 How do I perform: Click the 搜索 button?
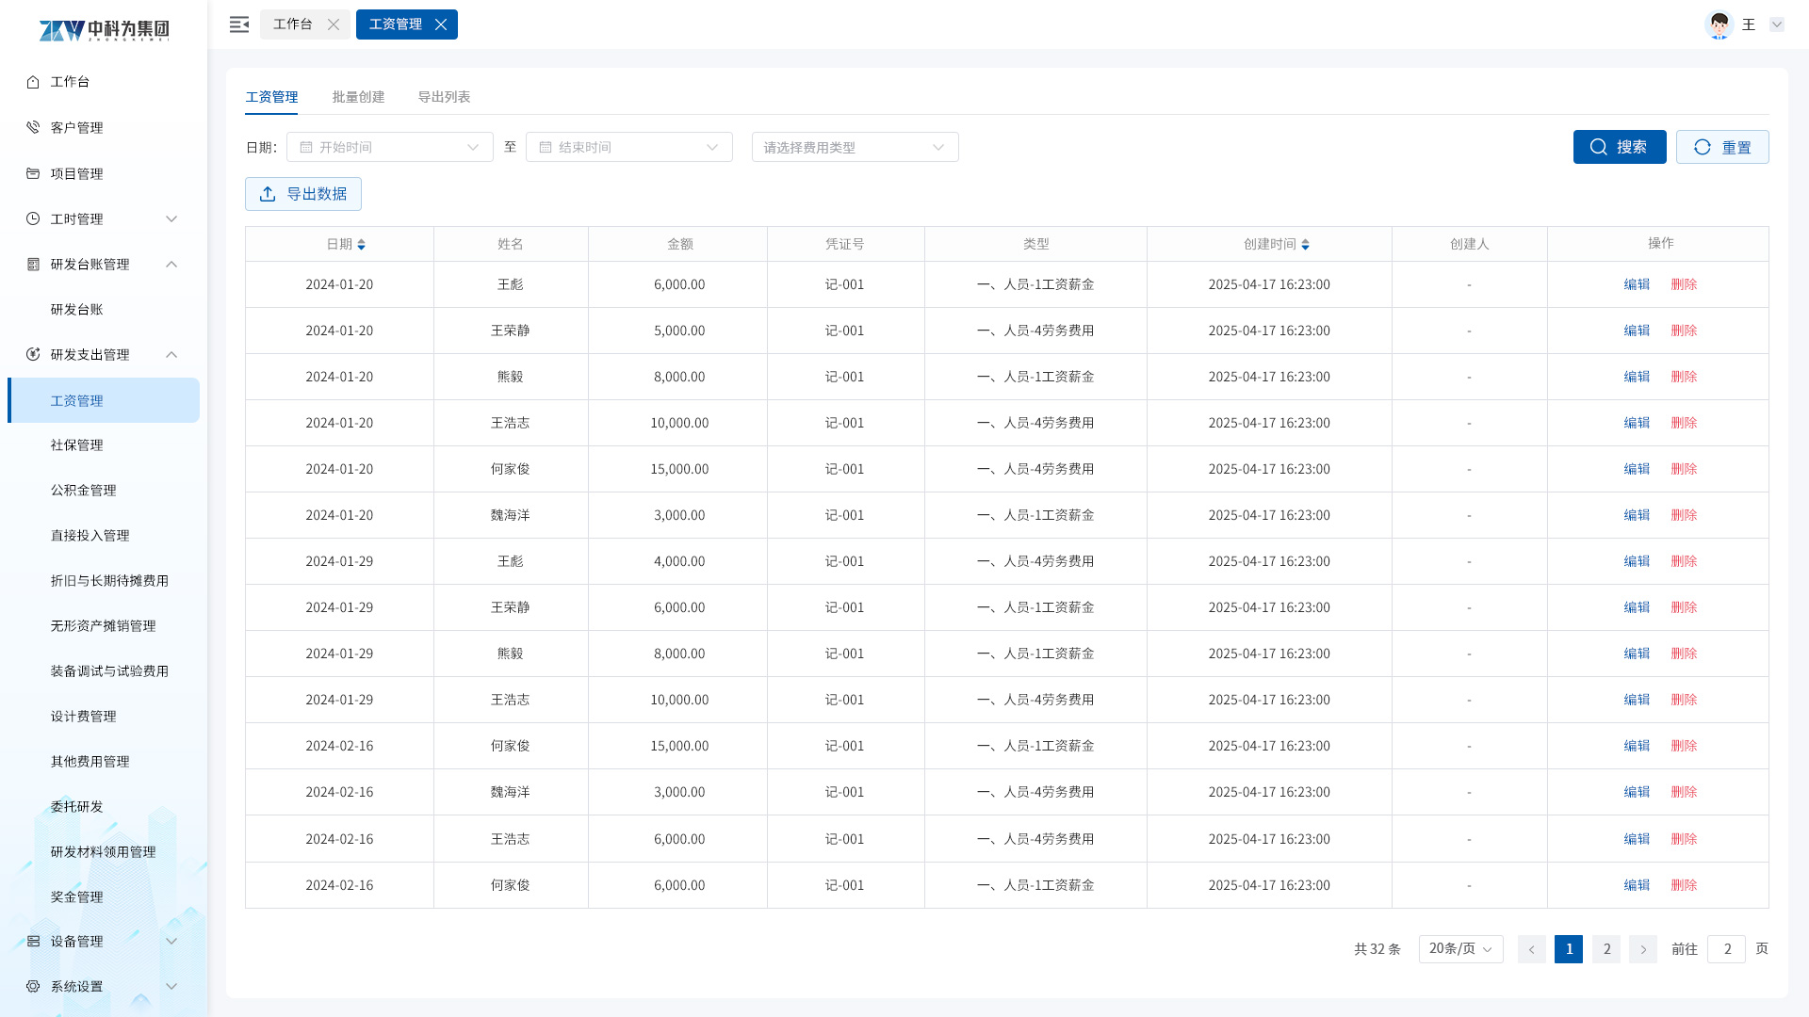point(1619,147)
